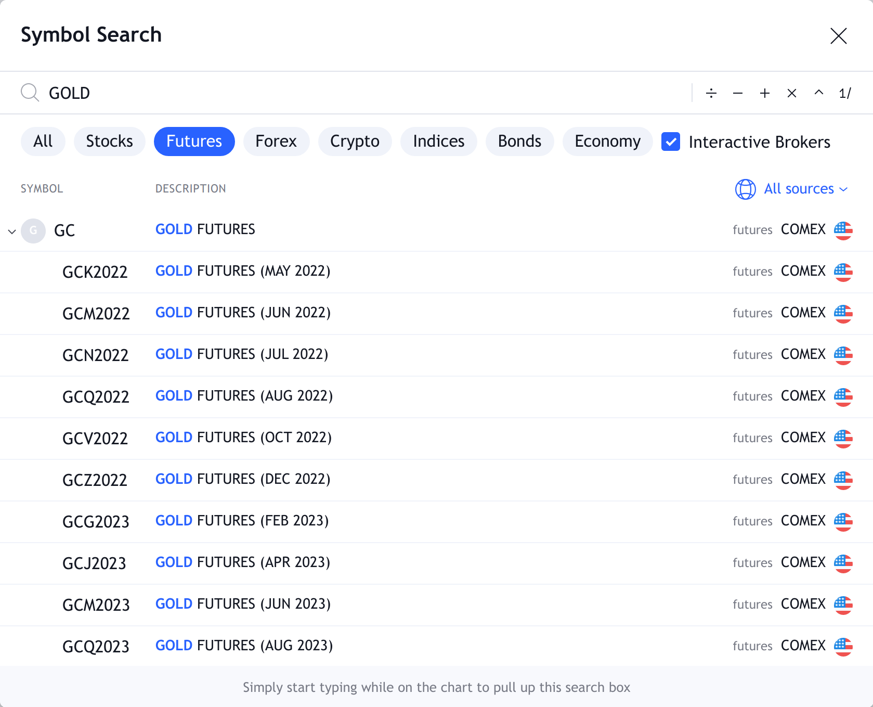This screenshot has height=707, width=873.
Task: Click US flag on GCV2022 row
Action: coord(843,439)
